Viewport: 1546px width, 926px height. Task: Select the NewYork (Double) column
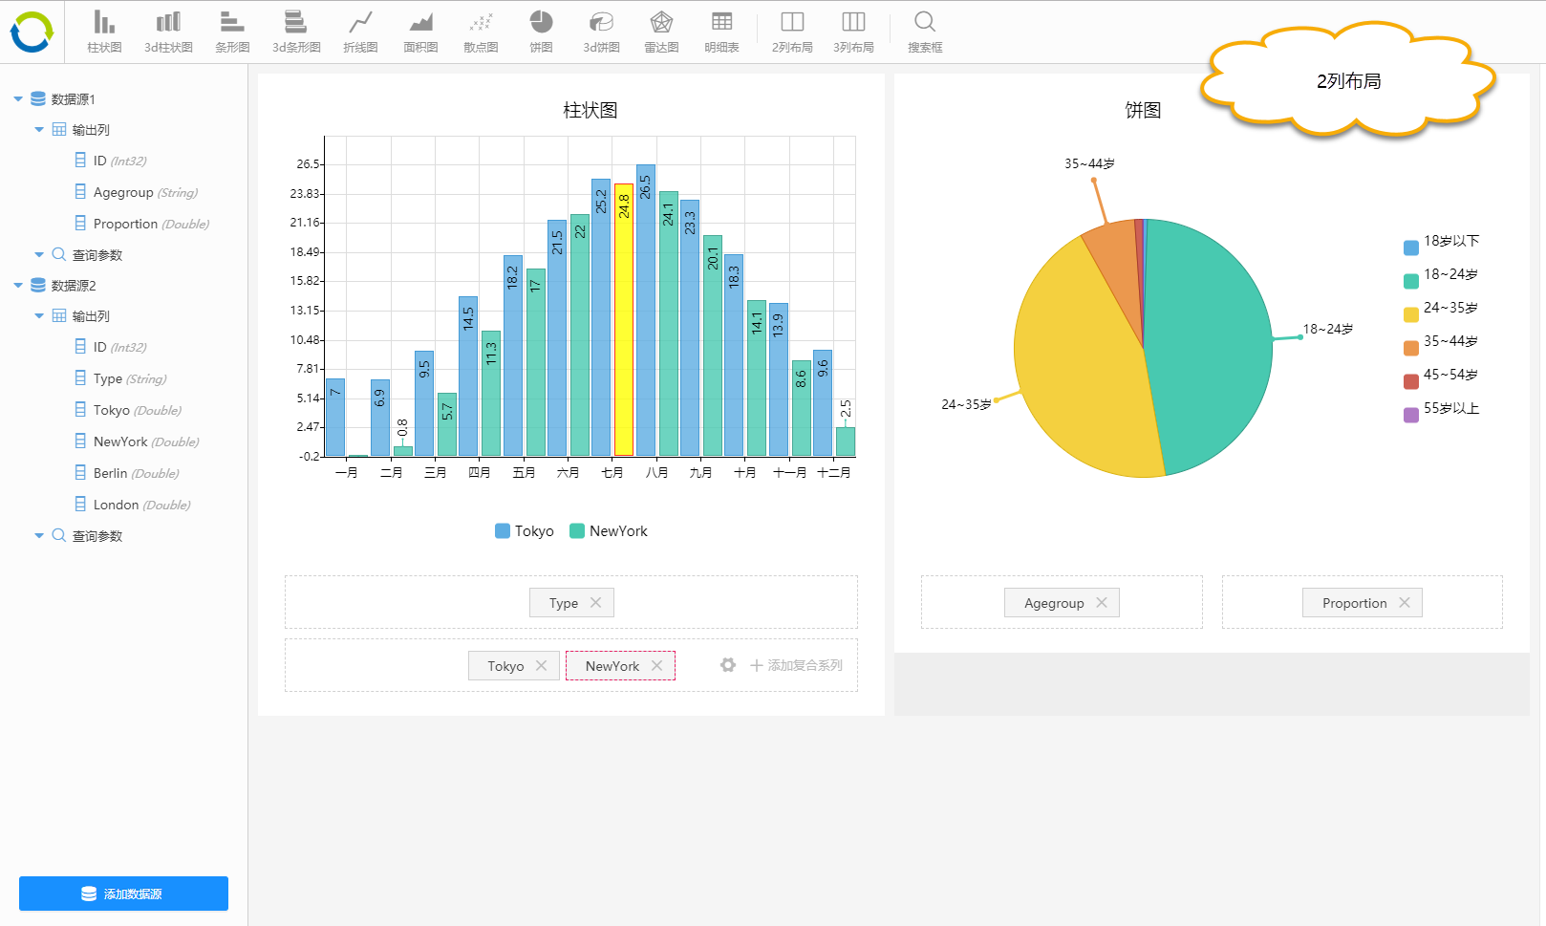point(137,441)
